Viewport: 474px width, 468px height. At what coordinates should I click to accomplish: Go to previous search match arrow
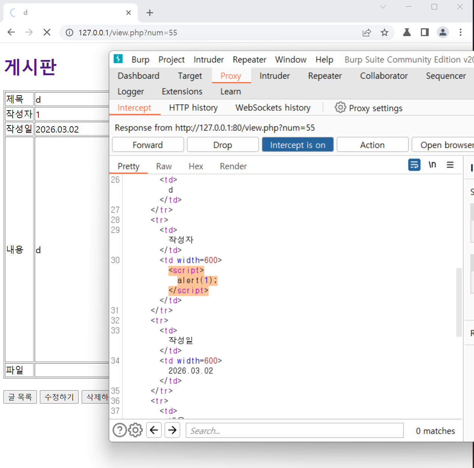(154, 430)
